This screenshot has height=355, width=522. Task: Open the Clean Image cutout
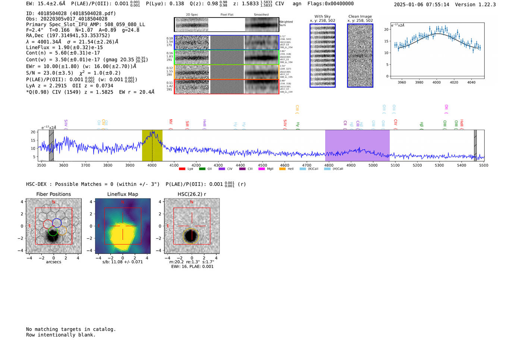(360, 56)
